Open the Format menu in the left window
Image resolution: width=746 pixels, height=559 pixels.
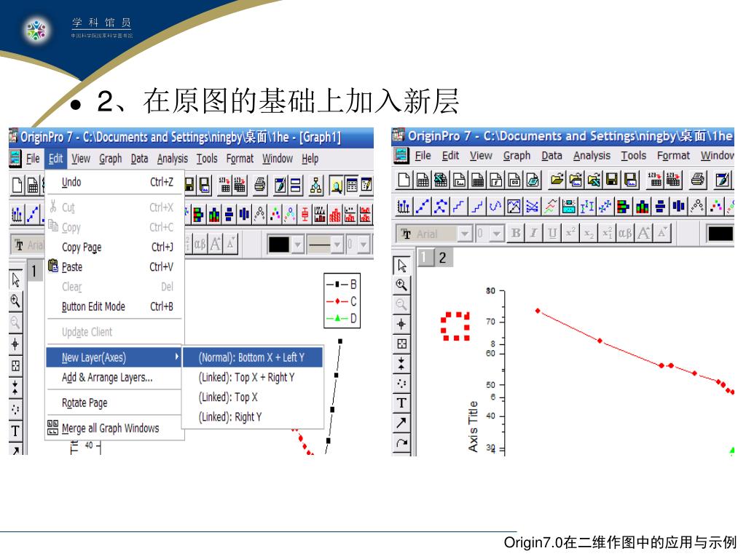click(x=240, y=158)
